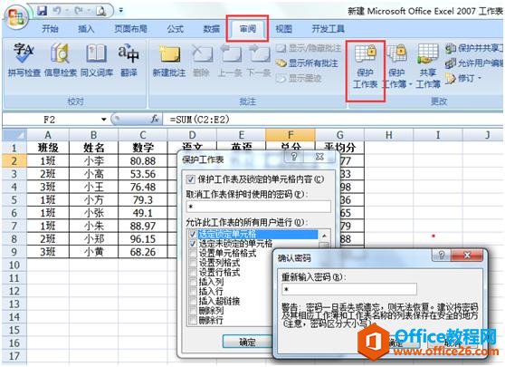Click 显示墨迹 in the comments group
505x367 pixels.
tap(299, 78)
